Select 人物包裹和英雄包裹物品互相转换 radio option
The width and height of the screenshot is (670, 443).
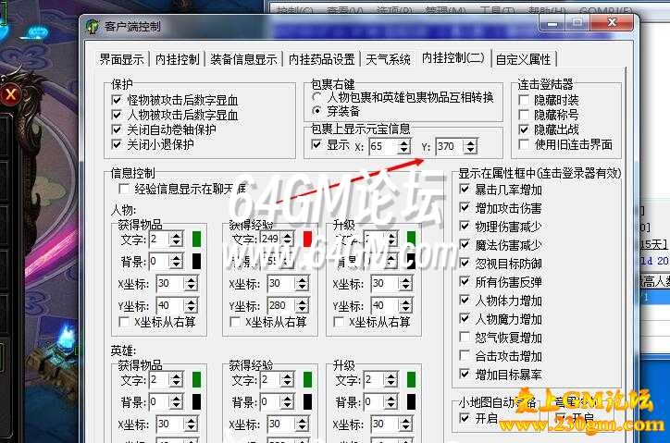[x=316, y=97]
